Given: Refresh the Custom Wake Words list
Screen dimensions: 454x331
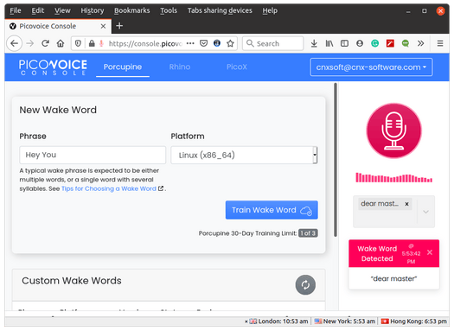Looking at the screenshot, I should coord(305,284).
